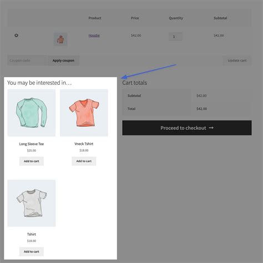The width and height of the screenshot is (263, 263).
Task: Click the Coupon code input field
Action: (27, 60)
